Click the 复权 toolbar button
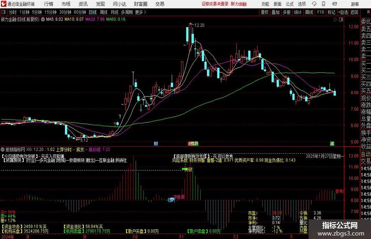371x239 pixels. click(x=265, y=12)
